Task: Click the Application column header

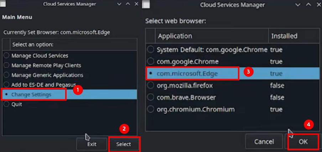Action: point(212,36)
